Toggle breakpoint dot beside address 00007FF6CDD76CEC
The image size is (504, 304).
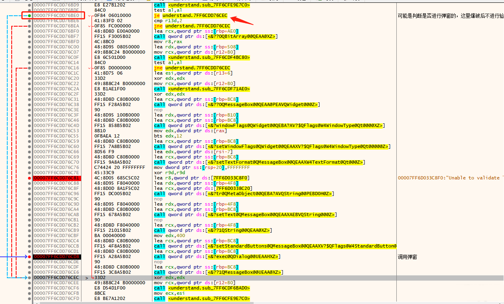(x=29, y=277)
